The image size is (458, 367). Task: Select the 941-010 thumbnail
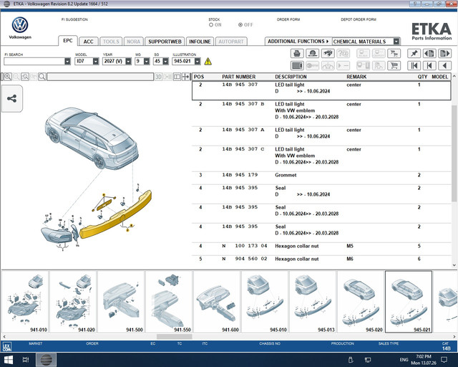(x=25, y=302)
